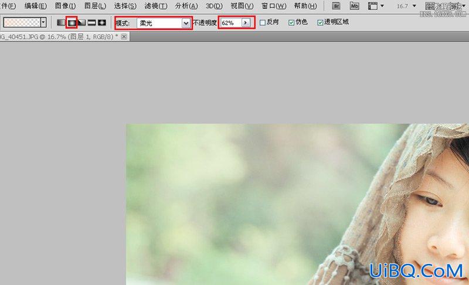This screenshot has width=469, height=285.
Task: Open the 视图(V) menu
Action: coord(242,6)
